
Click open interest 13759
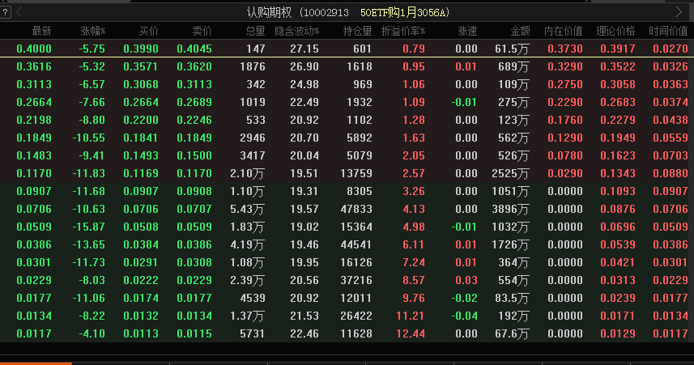point(356,173)
